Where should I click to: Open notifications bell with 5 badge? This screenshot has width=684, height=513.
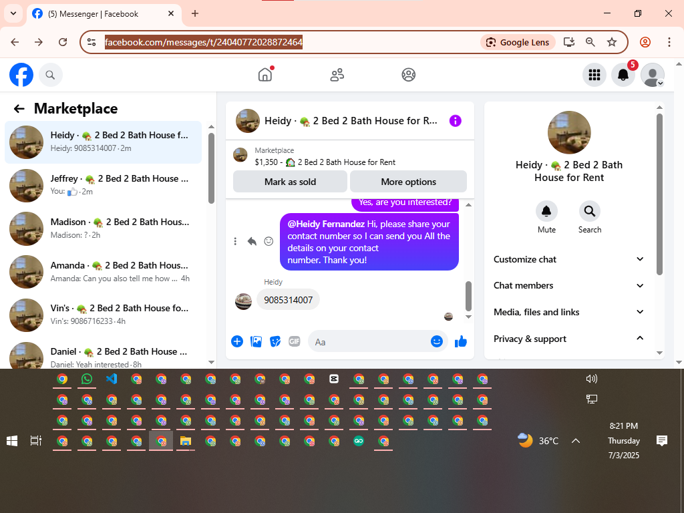[623, 75]
